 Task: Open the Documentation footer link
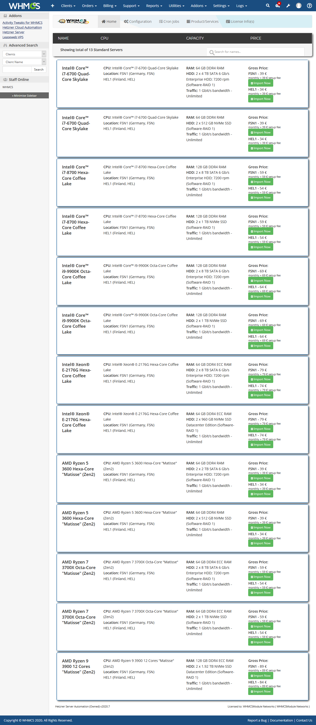[x=281, y=720]
